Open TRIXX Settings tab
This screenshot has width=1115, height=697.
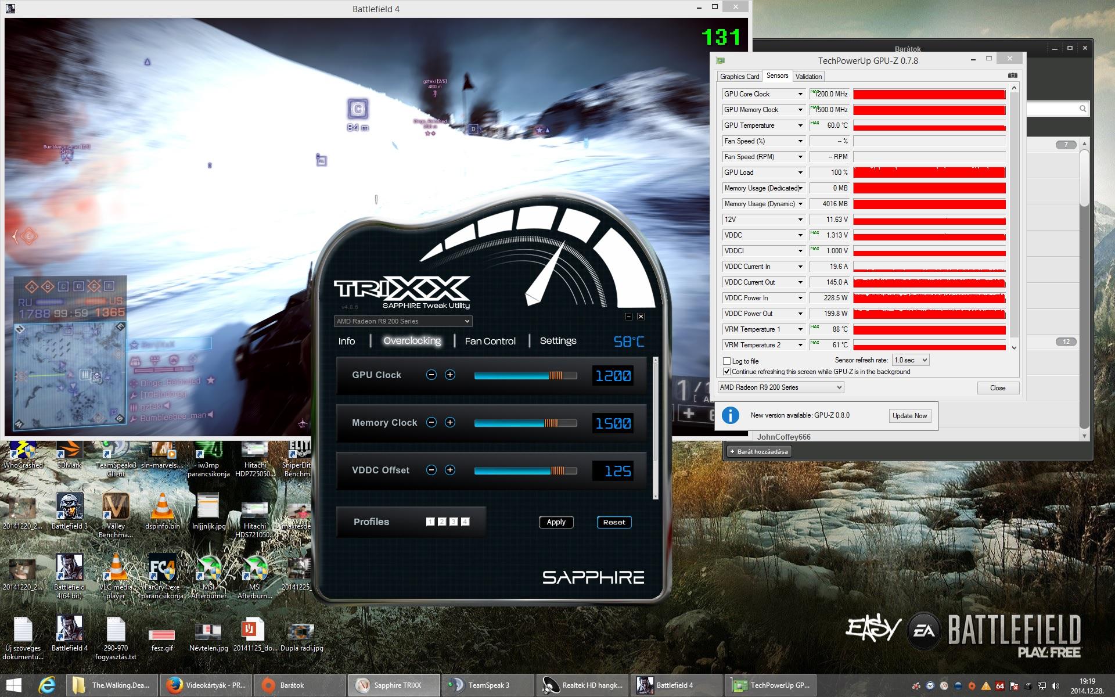click(558, 341)
